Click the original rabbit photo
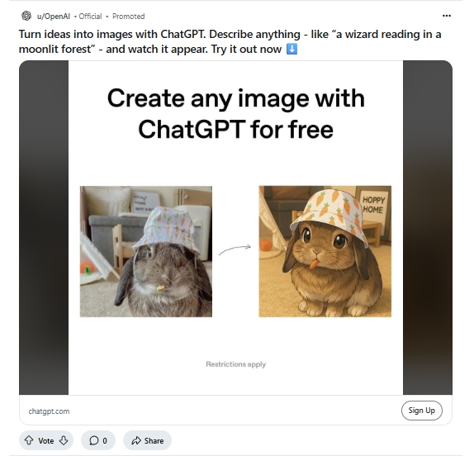Viewport: 474px width, 456px height. tap(146, 252)
